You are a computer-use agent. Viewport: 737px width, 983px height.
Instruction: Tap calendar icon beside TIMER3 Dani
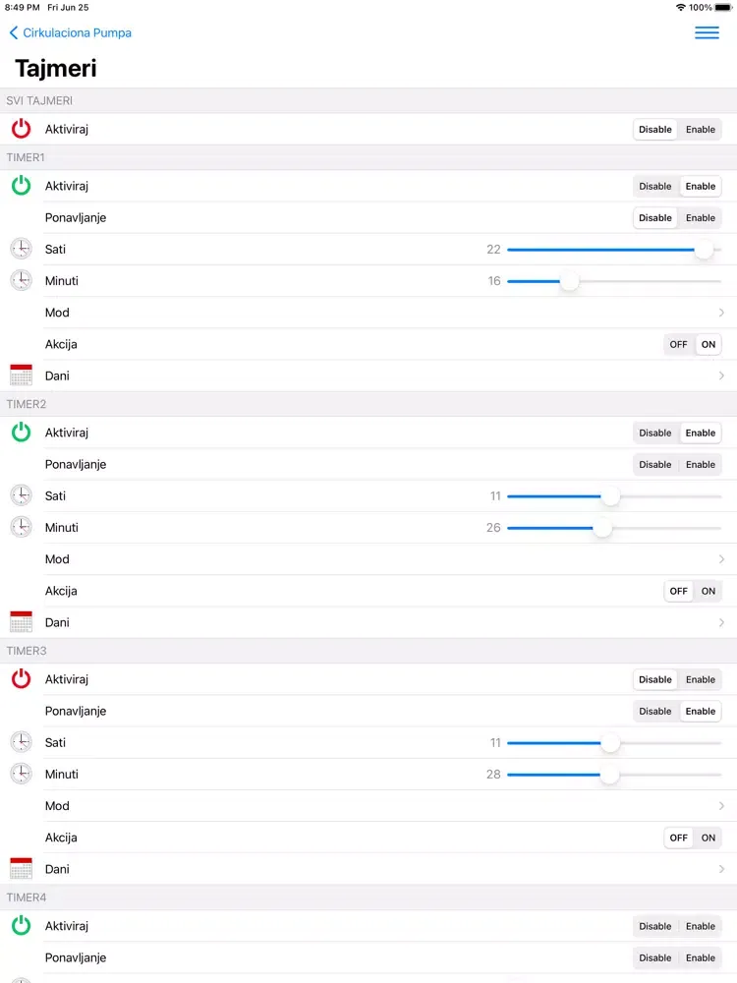click(22, 868)
